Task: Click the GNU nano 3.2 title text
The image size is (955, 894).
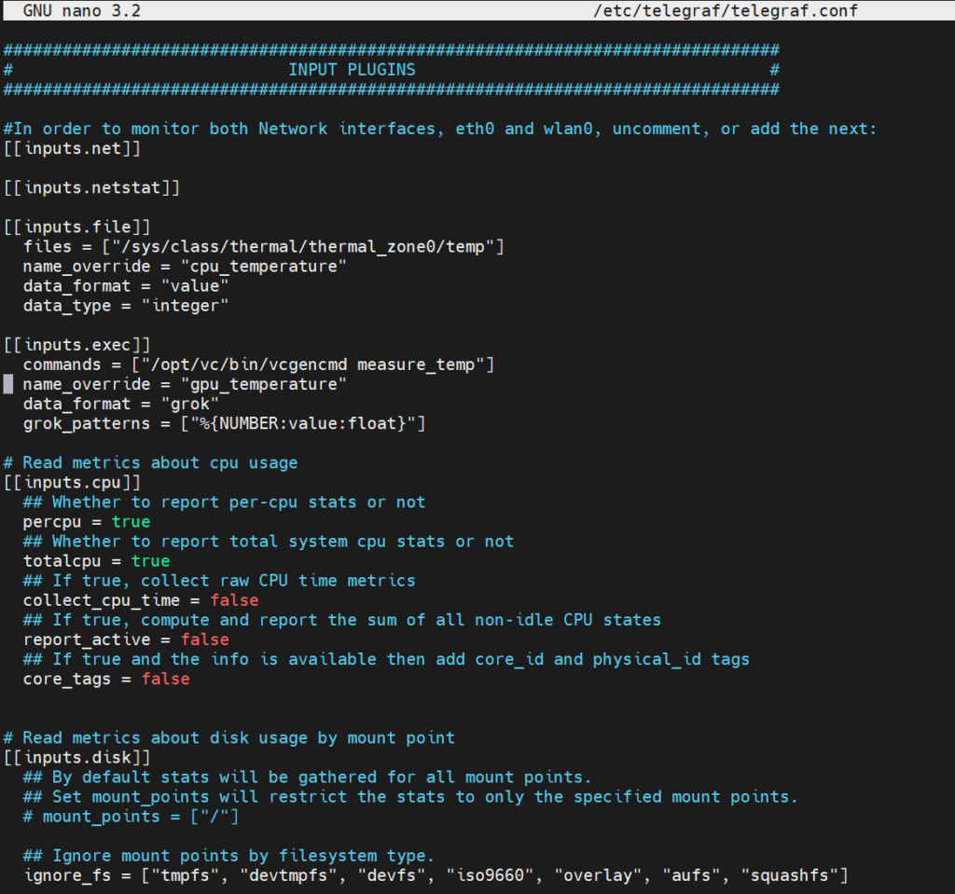Action: [x=81, y=11]
